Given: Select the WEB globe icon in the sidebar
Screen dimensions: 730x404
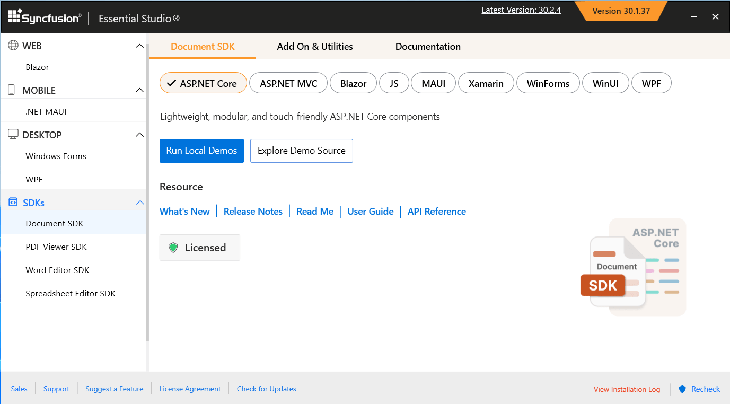Looking at the screenshot, I should tap(13, 45).
